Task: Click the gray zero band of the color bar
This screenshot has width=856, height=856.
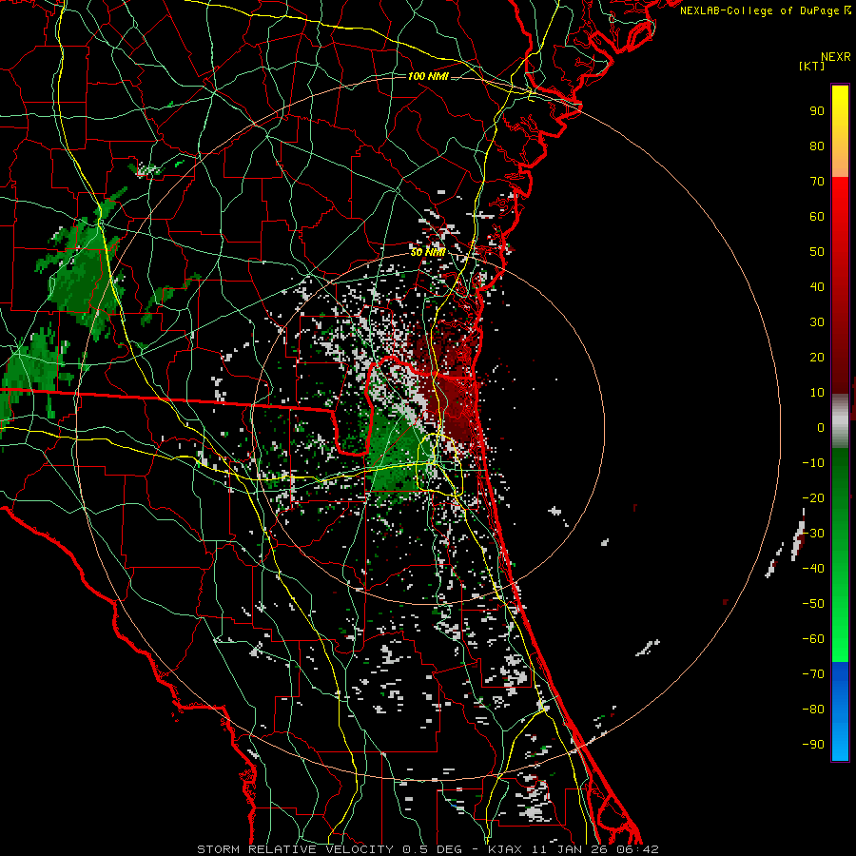Action: tap(840, 421)
